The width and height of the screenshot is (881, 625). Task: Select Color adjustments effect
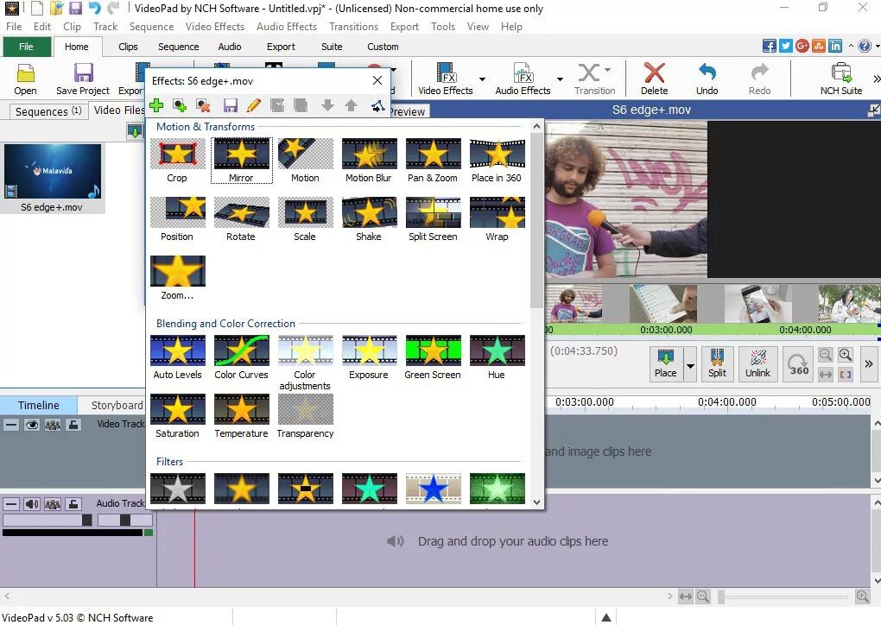305,363
